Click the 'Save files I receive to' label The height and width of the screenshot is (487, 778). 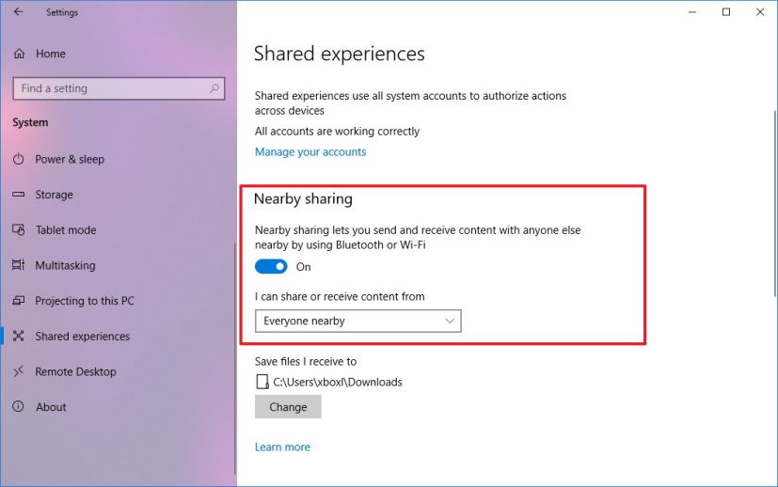306,362
